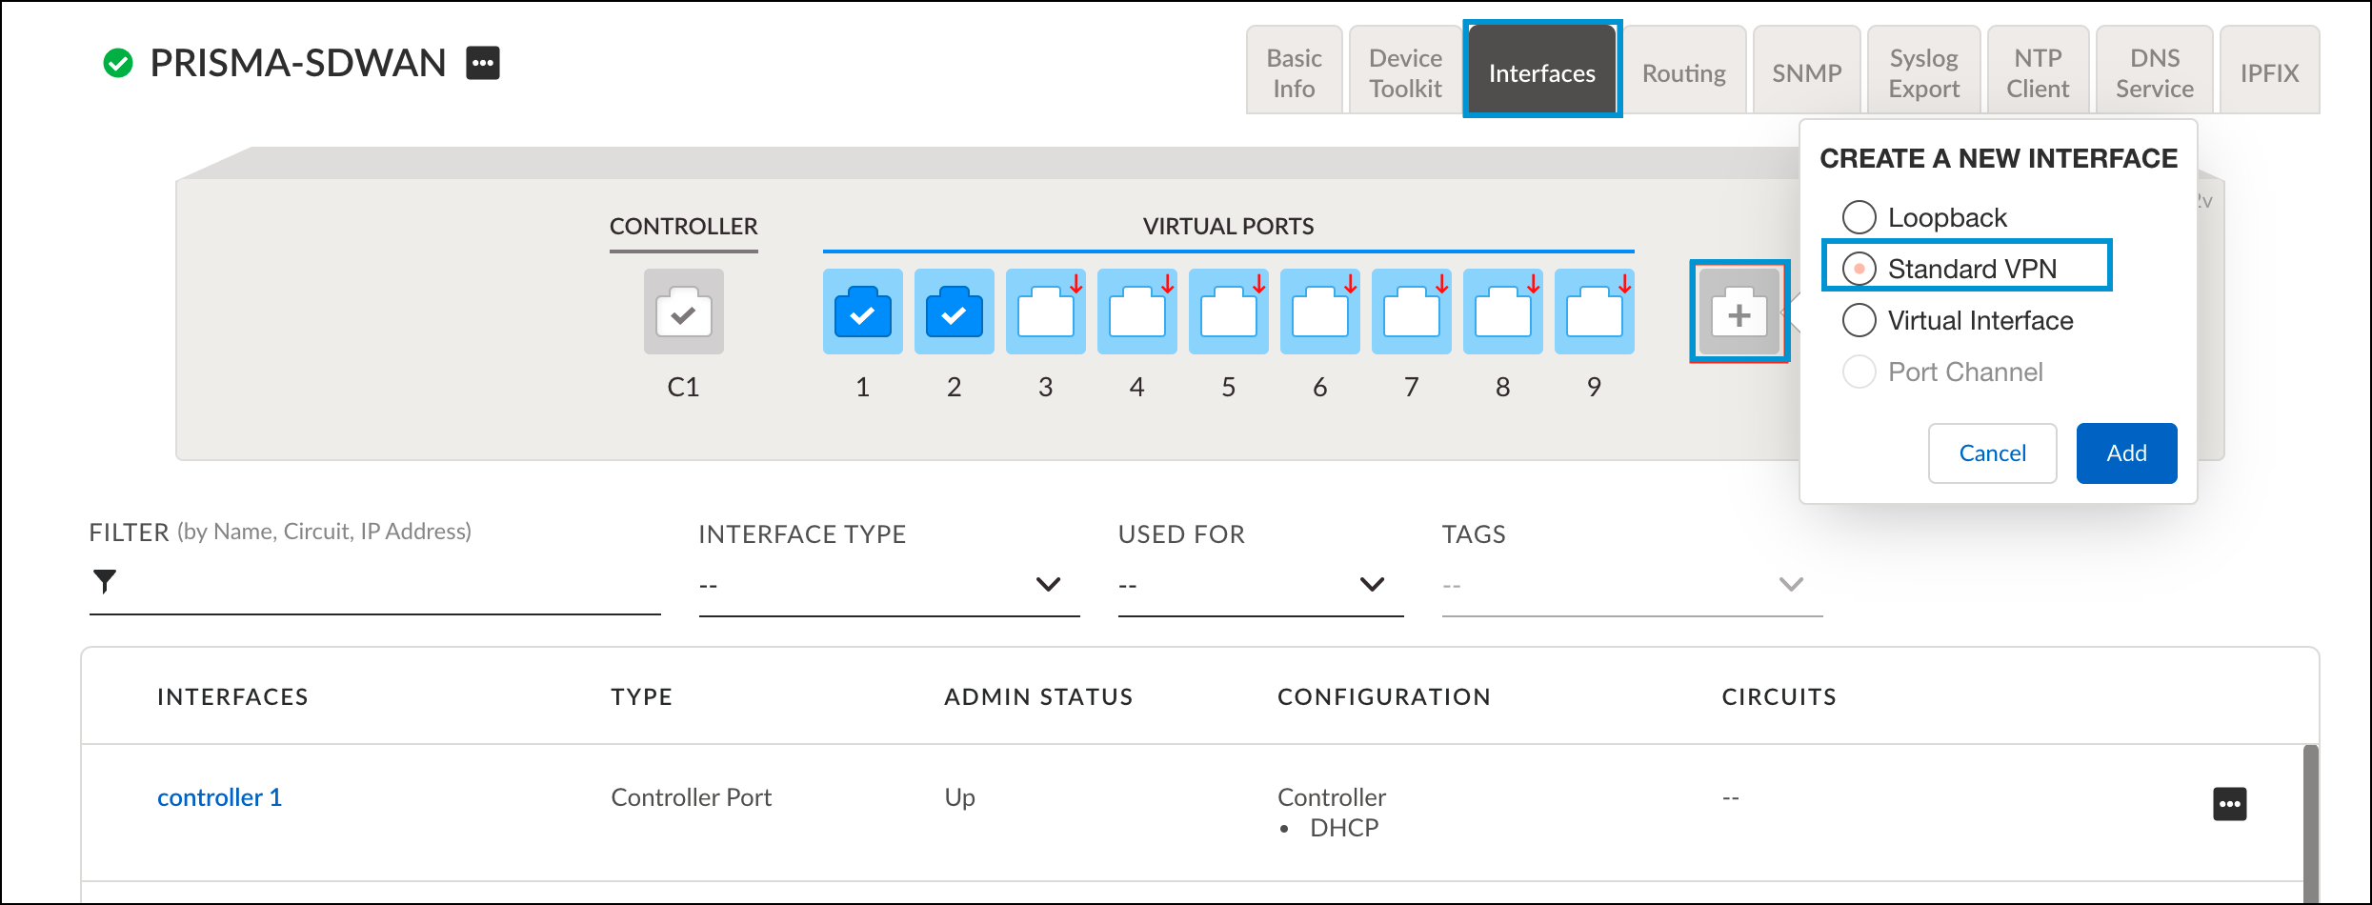This screenshot has height=905, width=2372.
Task: Choose the Loopback radio option
Action: point(1859,217)
